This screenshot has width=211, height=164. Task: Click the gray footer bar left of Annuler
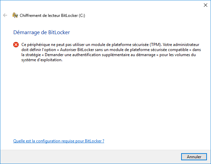pos(90,157)
